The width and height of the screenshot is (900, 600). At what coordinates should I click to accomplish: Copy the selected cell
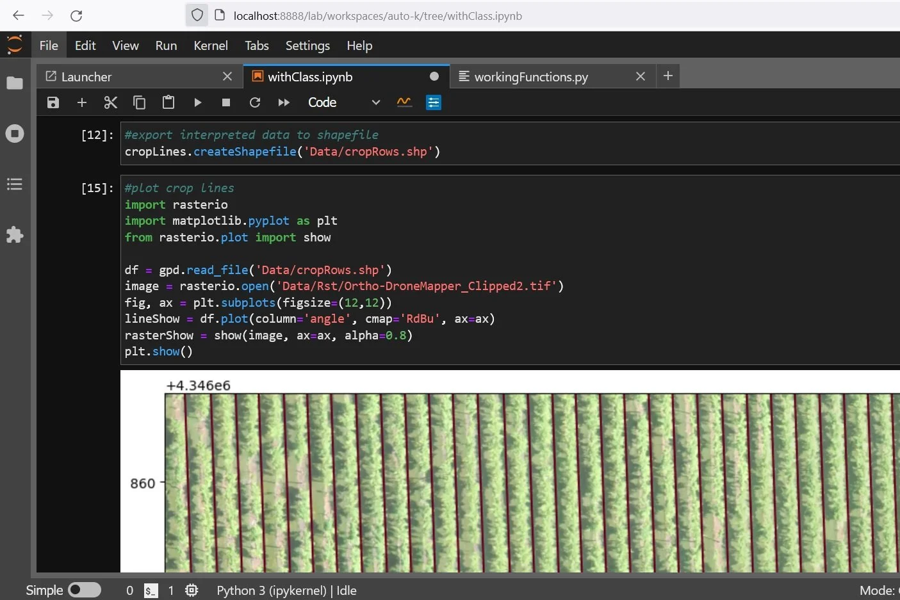139,102
